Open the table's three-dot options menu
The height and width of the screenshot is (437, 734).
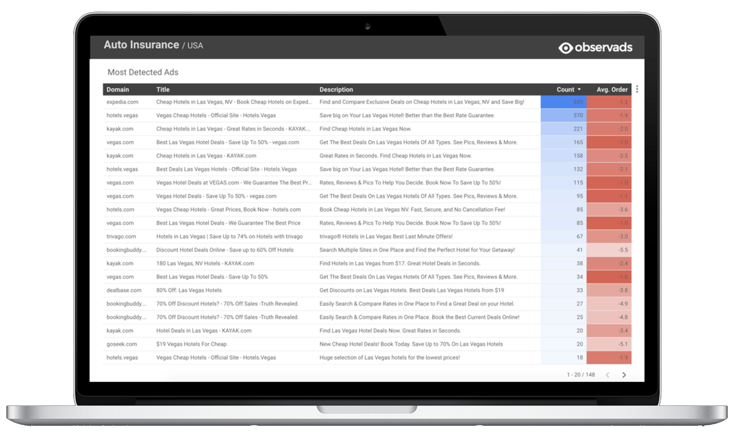click(637, 89)
